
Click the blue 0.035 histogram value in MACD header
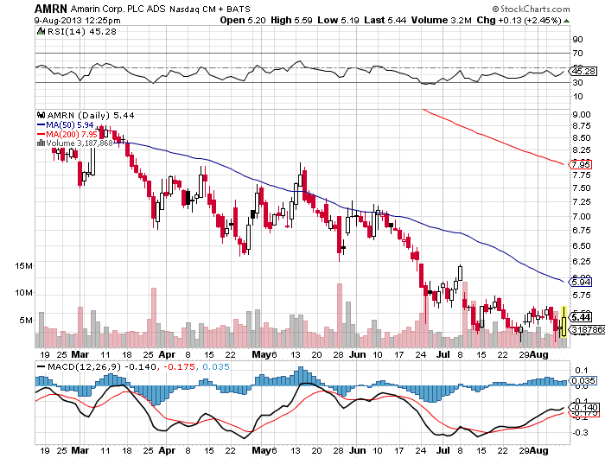pyautogui.click(x=216, y=366)
